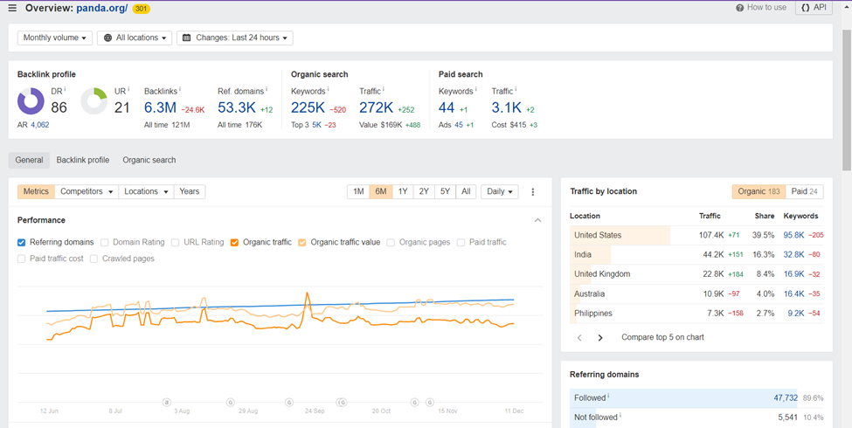Click the calendar icon in Changes filter
The height and width of the screenshot is (428, 852).
coord(187,38)
